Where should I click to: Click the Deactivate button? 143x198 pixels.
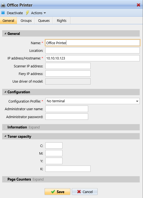coord(12,13)
